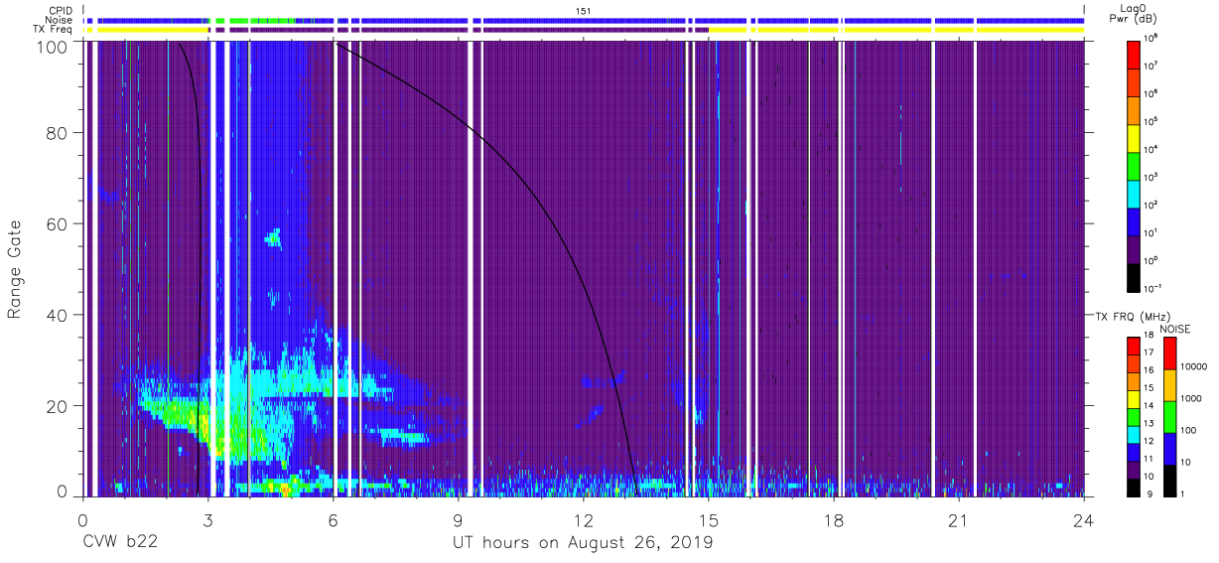Click the '10⁸' power colorbar tick label
Image resolution: width=1219 pixels, height=563 pixels.
click(x=1151, y=38)
